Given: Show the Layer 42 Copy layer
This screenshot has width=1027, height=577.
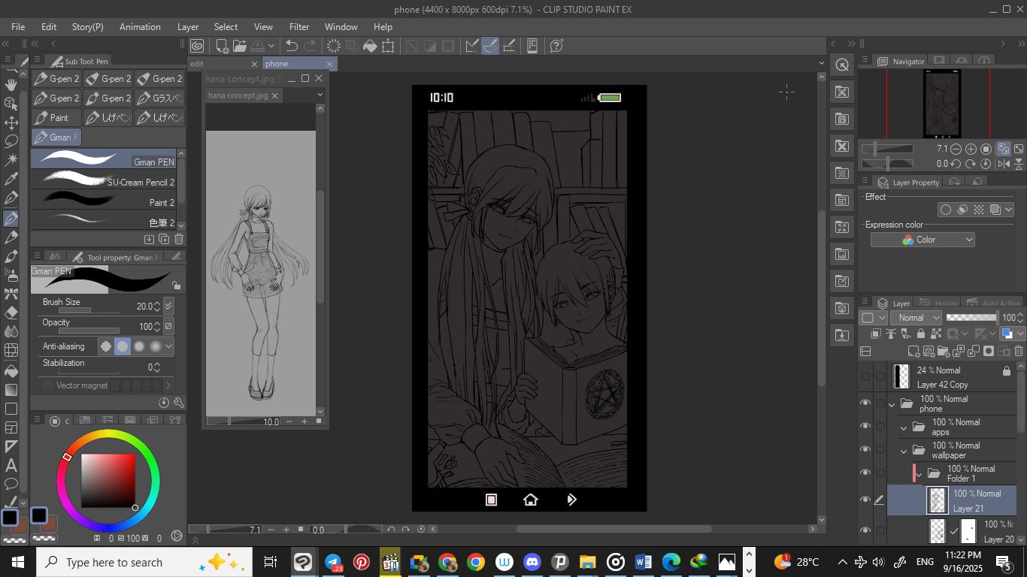Looking at the screenshot, I should point(865,376).
